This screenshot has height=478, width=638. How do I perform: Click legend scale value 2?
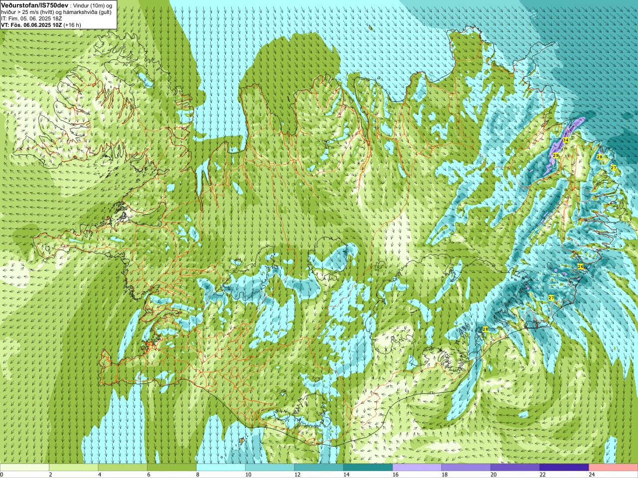(50, 475)
